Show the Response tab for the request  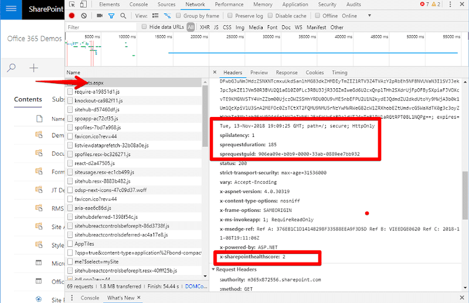click(x=287, y=73)
